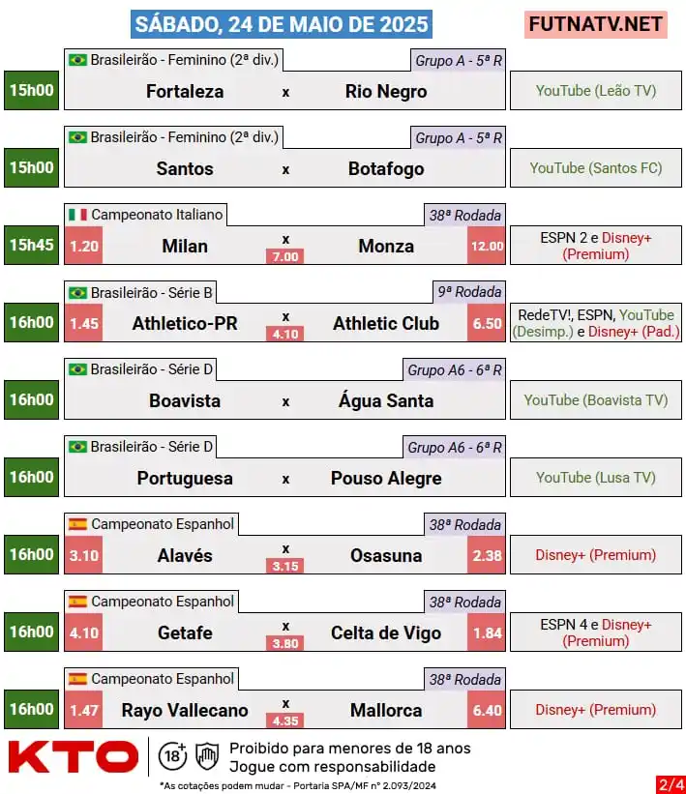Click the KTO logo
Screen dimensions: 686x794
click(74, 756)
